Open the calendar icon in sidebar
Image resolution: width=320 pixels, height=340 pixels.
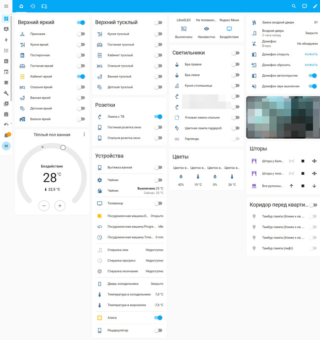pyautogui.click(x=6, y=72)
